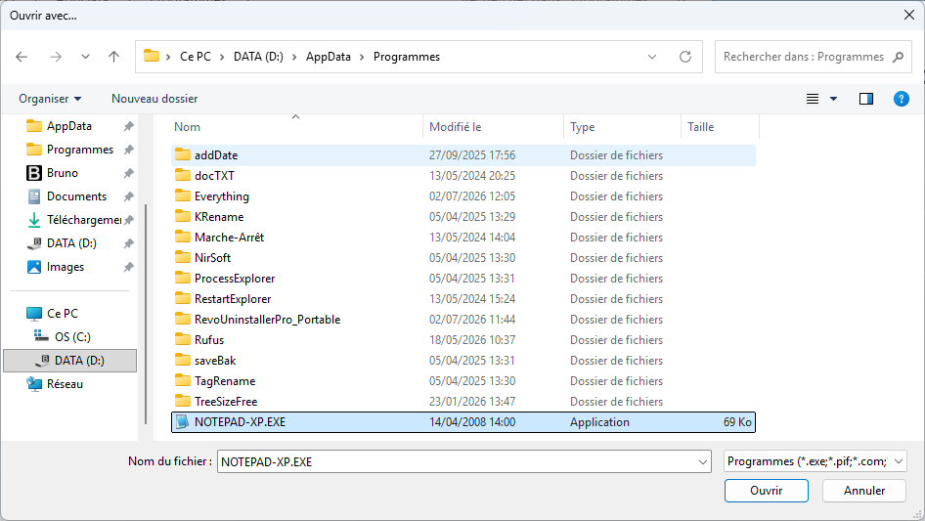Screen dimensions: 925x521
Task: Select the saveBak folder icon
Action: pos(183,360)
